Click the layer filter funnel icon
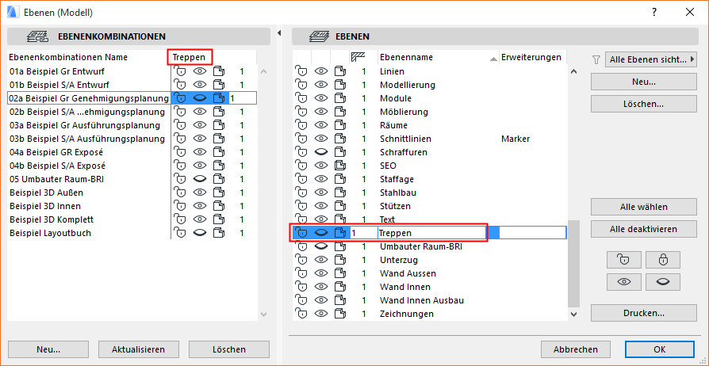 point(596,59)
